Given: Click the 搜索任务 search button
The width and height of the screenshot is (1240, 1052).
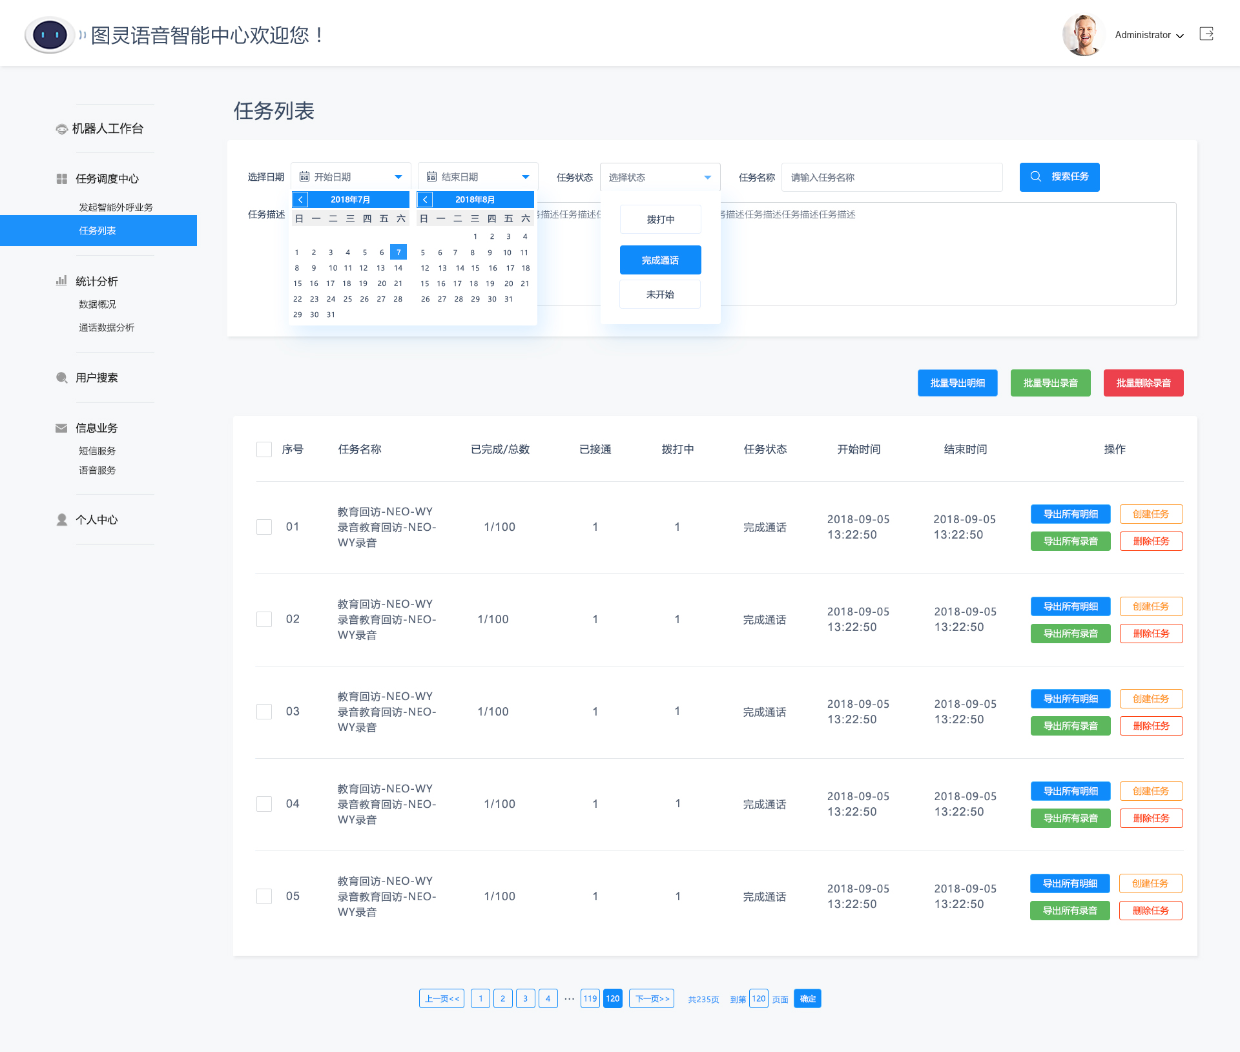Looking at the screenshot, I should point(1059,177).
